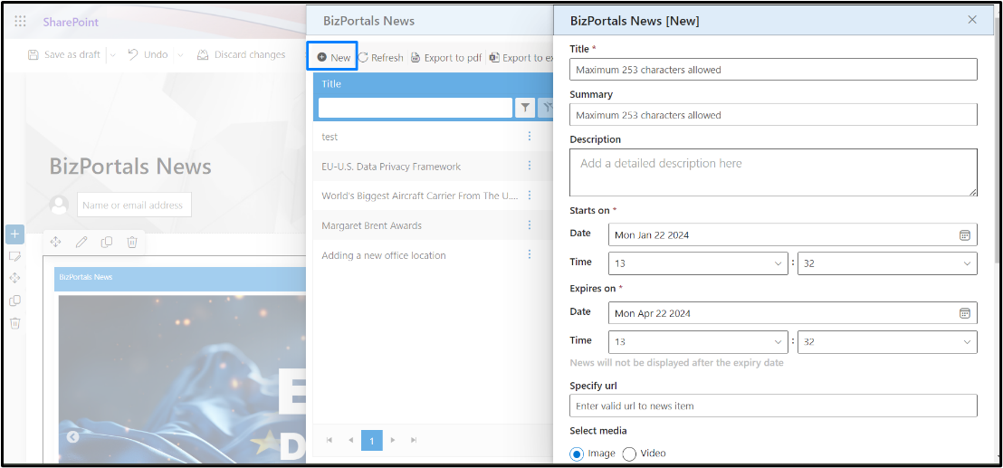Viewport: 1003px width, 468px height.
Task: Close the BizPortals News [New] panel
Action: 972,20
